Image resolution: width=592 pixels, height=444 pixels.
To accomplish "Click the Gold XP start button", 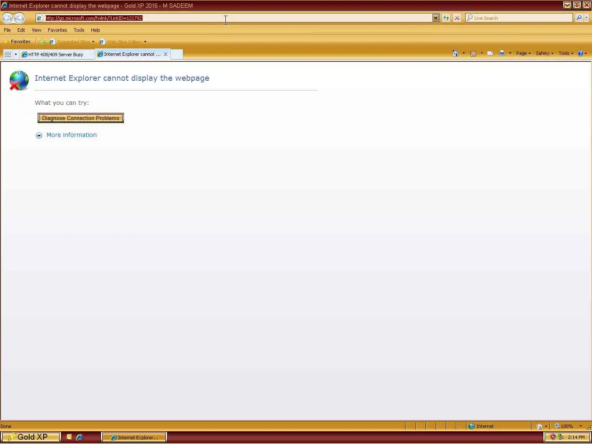I will 31,437.
